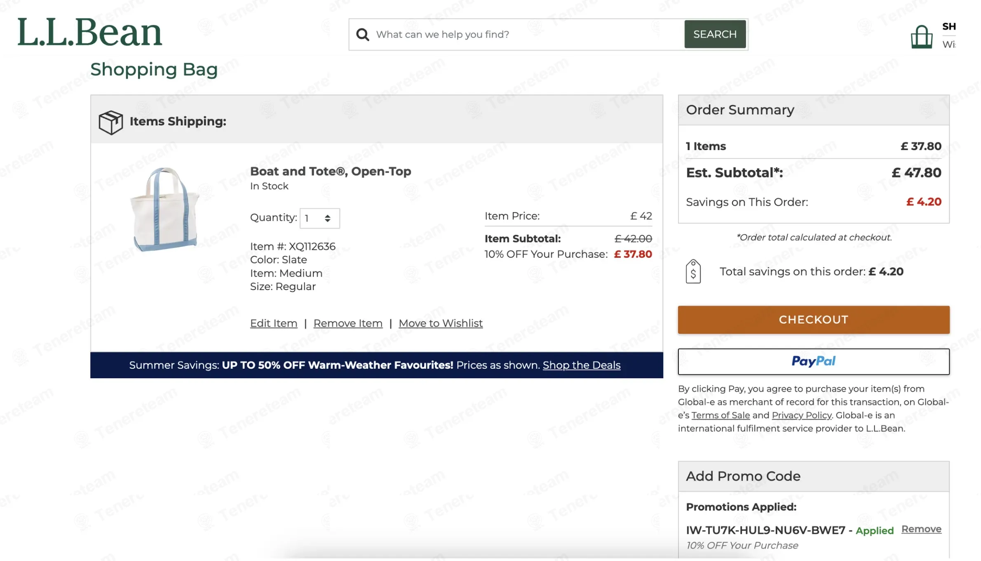Click the Size: Regular text
The width and height of the screenshot is (981, 561).
click(x=283, y=287)
